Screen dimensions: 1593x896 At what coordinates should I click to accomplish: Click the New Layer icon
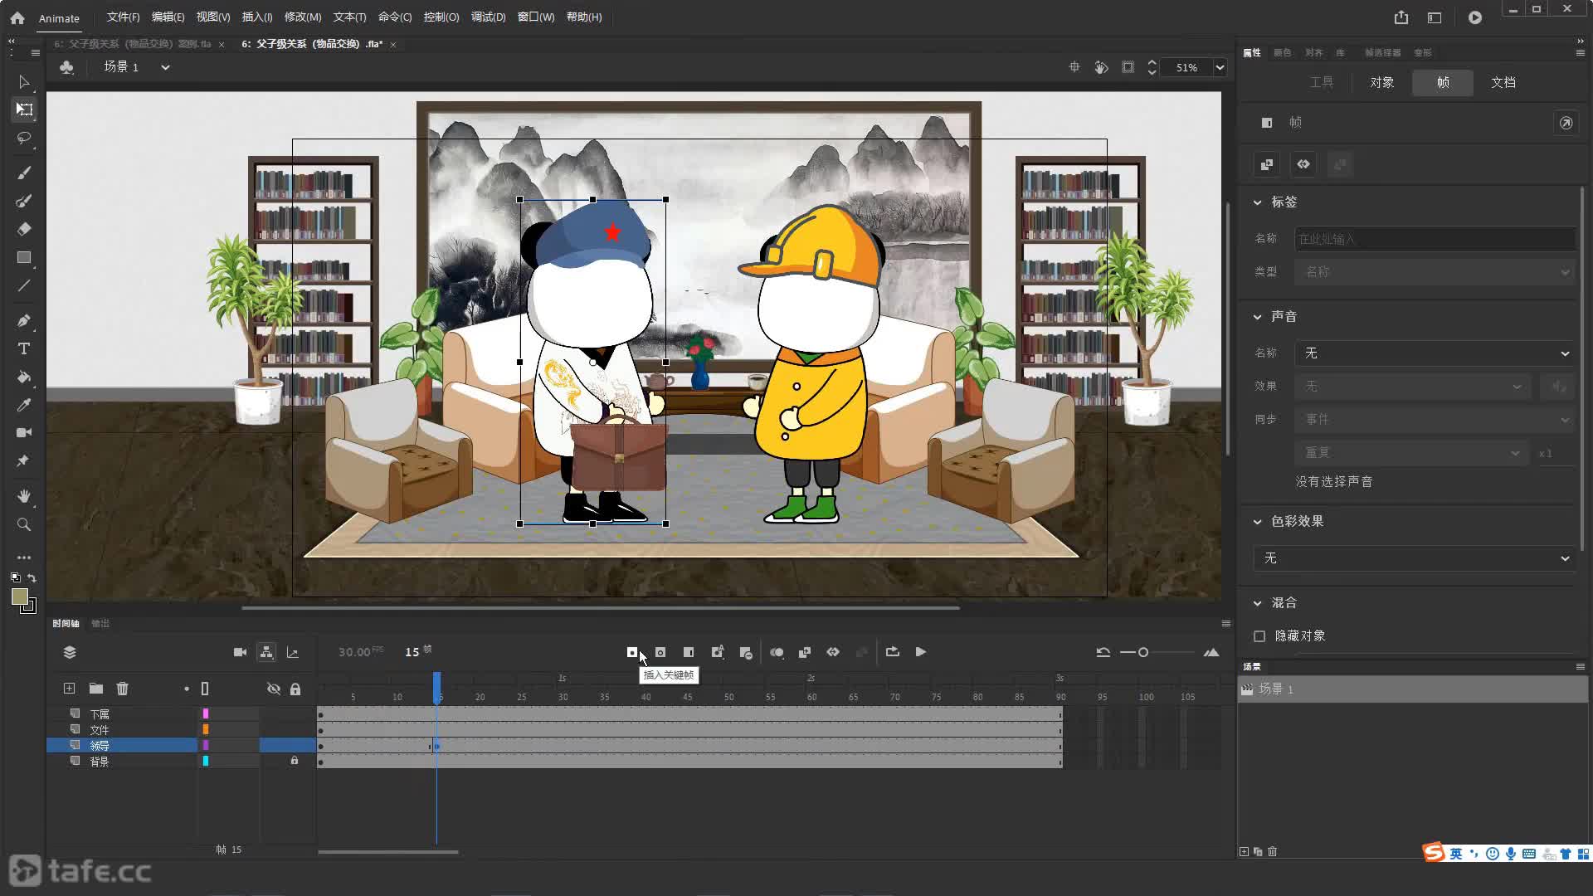tap(69, 689)
